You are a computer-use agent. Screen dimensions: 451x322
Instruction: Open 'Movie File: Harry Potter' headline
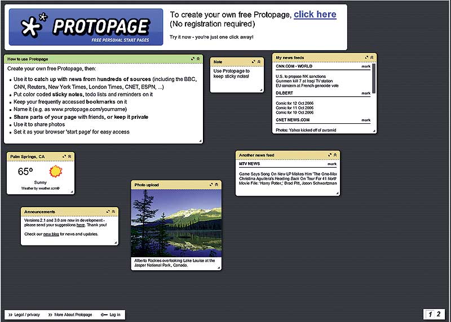pyautogui.click(x=288, y=183)
